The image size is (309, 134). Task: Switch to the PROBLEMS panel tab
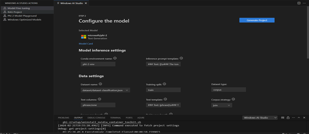[64, 118]
